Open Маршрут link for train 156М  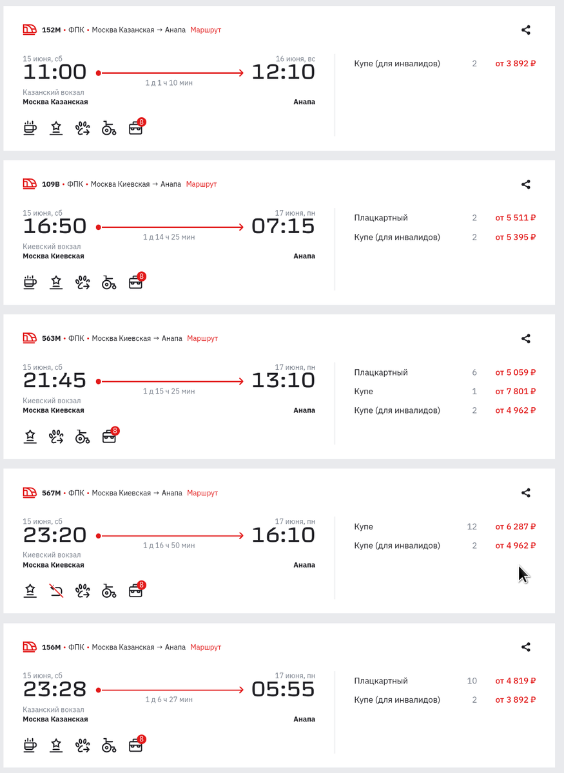pyautogui.click(x=206, y=647)
